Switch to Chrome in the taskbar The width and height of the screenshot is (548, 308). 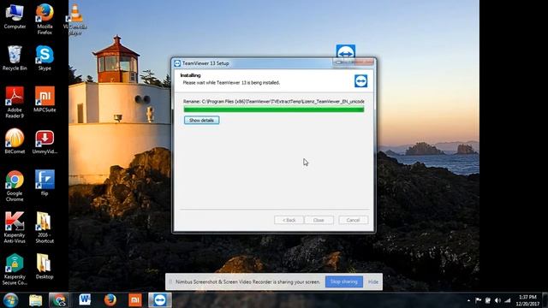pos(59,300)
